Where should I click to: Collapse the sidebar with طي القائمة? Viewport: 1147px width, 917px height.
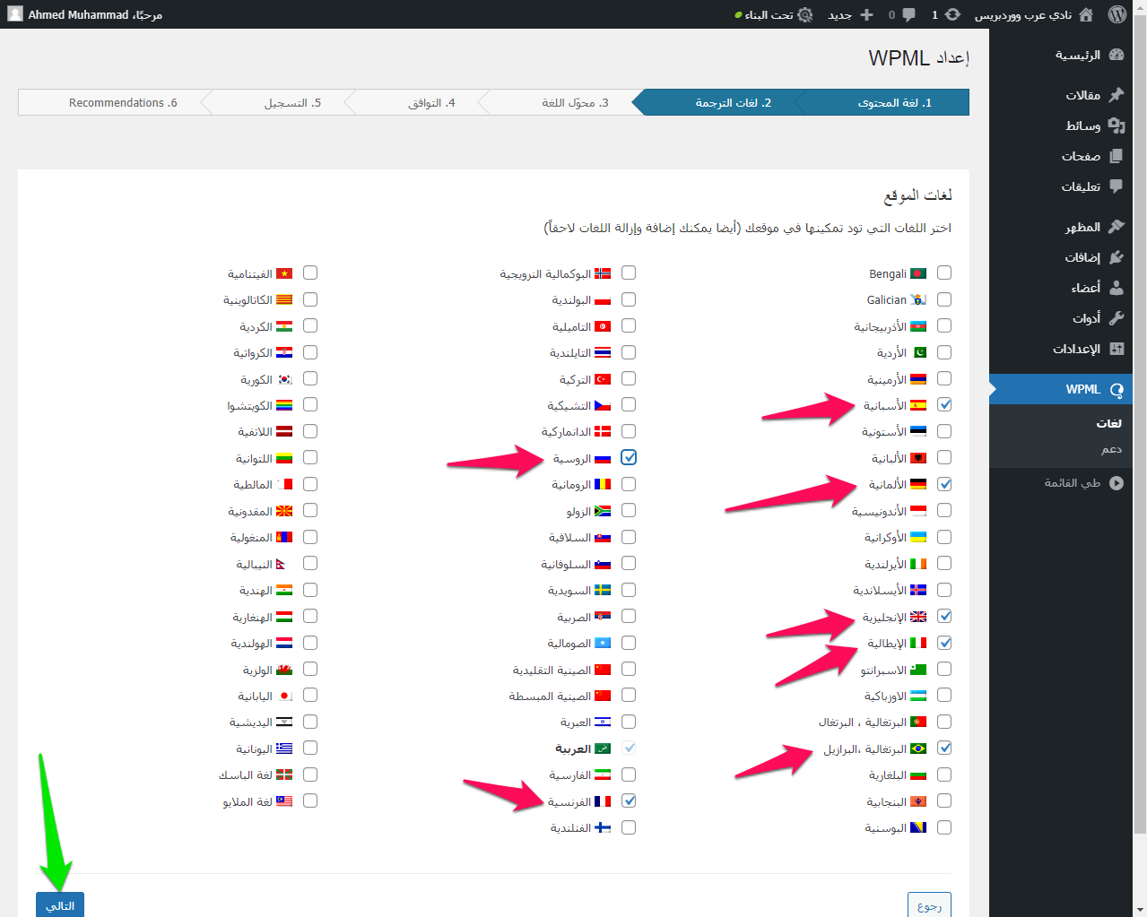pyautogui.click(x=1117, y=483)
